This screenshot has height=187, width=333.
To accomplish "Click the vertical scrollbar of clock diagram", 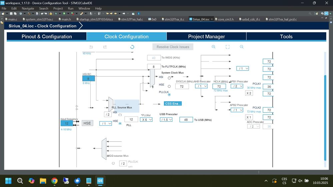I will point(325,118).
